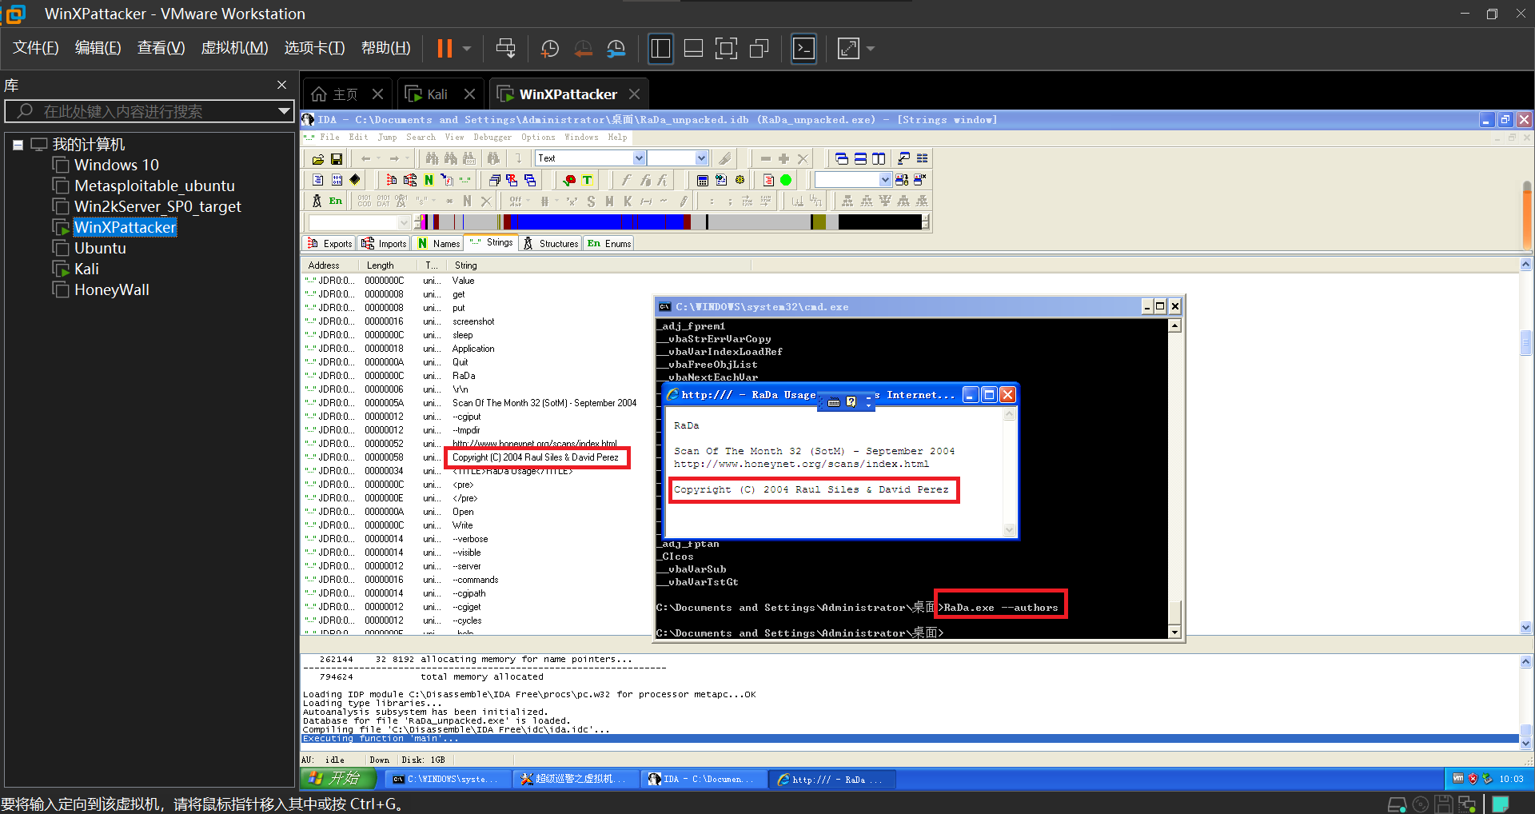1535x814 pixels.
Task: Click the strings list scrollbar up arrow
Action: pyautogui.click(x=1525, y=265)
